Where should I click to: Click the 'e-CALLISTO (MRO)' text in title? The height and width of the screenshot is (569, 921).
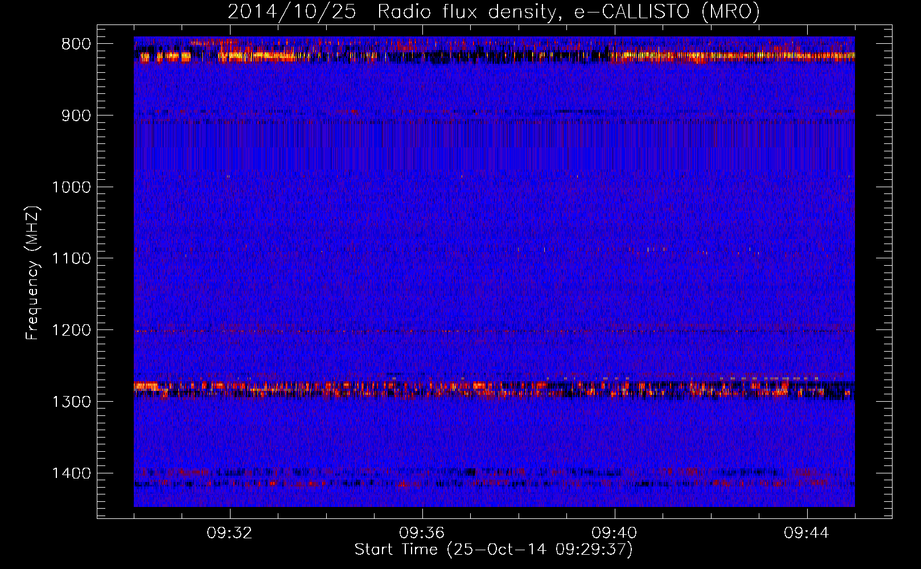(667, 11)
